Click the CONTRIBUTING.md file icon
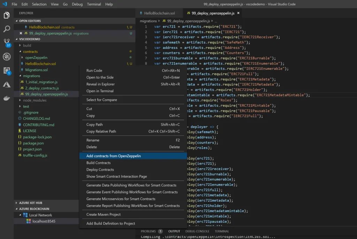Screen dimensions: 357x239 pos(20,124)
